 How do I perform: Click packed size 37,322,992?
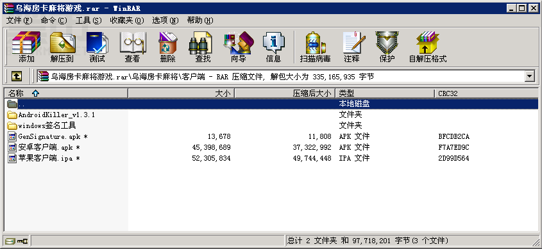point(312,148)
